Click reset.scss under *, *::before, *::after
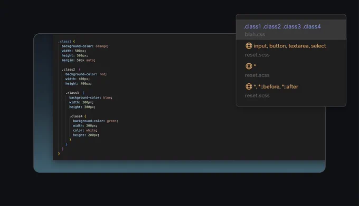359x206 pixels. pyautogui.click(x=257, y=95)
